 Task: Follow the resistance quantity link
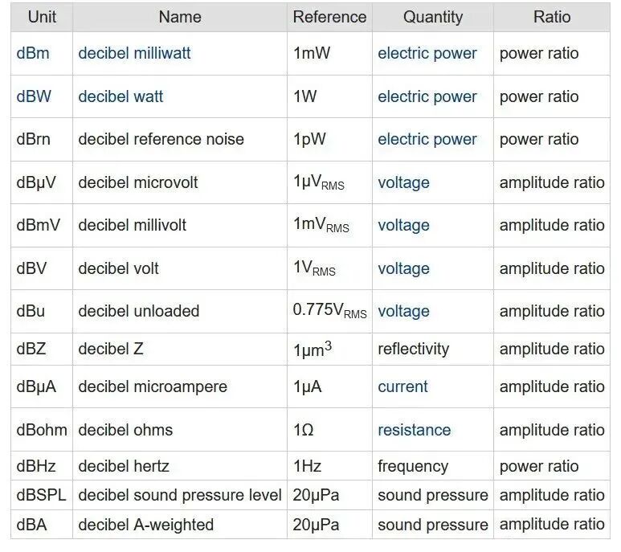[x=414, y=430]
